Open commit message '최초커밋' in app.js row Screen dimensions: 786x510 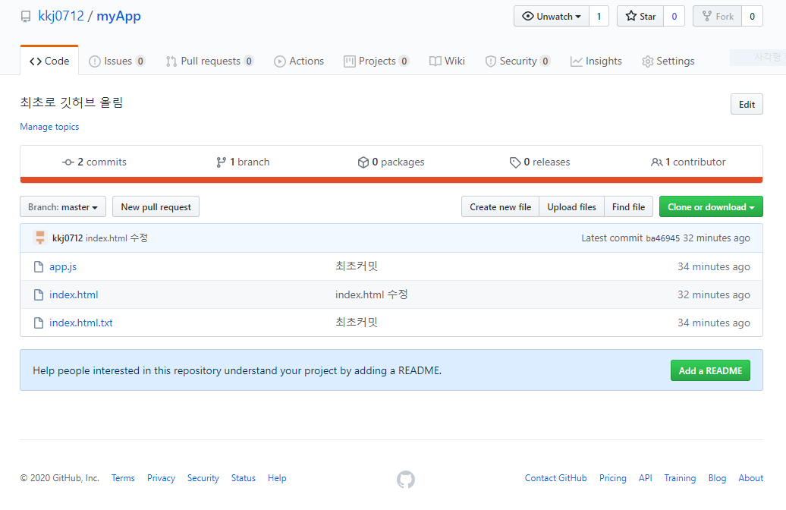(x=357, y=266)
